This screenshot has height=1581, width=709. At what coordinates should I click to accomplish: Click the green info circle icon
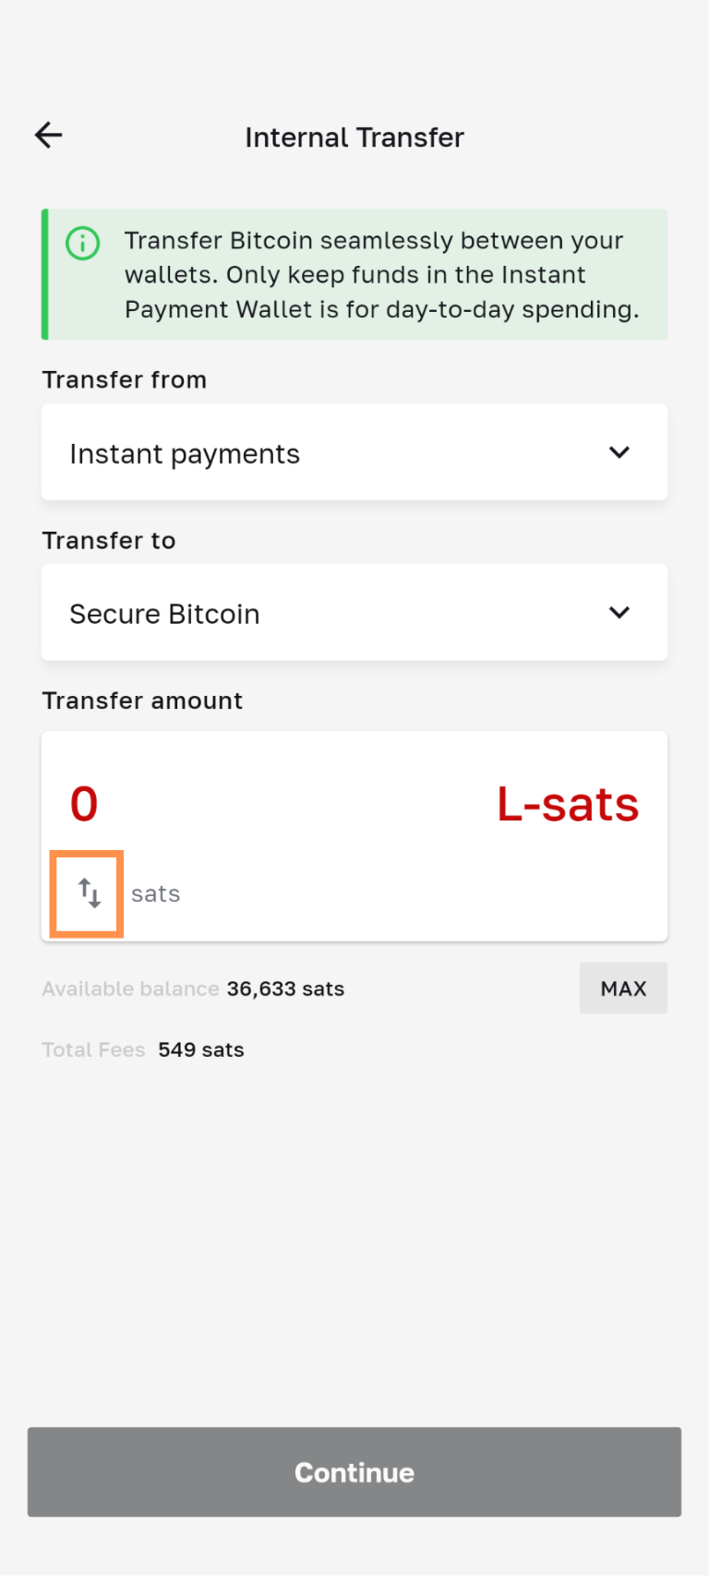point(83,244)
